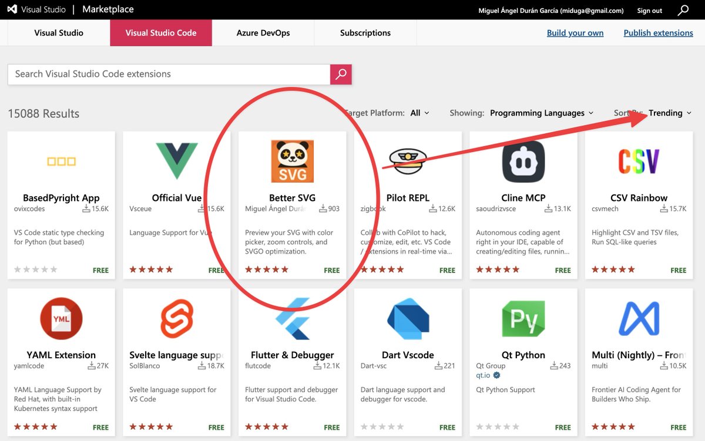Open the CSV Rainbow extension title
The width and height of the screenshot is (705, 441).
point(639,198)
